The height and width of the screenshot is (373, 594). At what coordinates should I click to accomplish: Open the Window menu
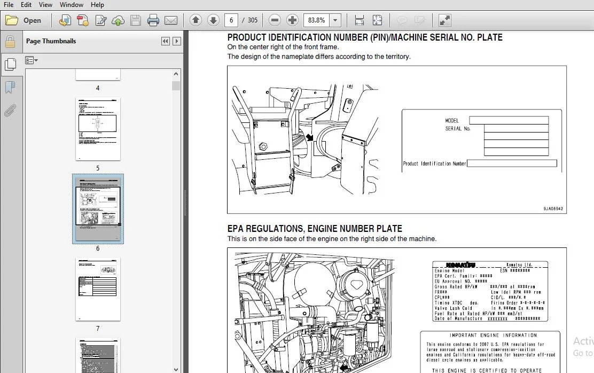(x=72, y=5)
